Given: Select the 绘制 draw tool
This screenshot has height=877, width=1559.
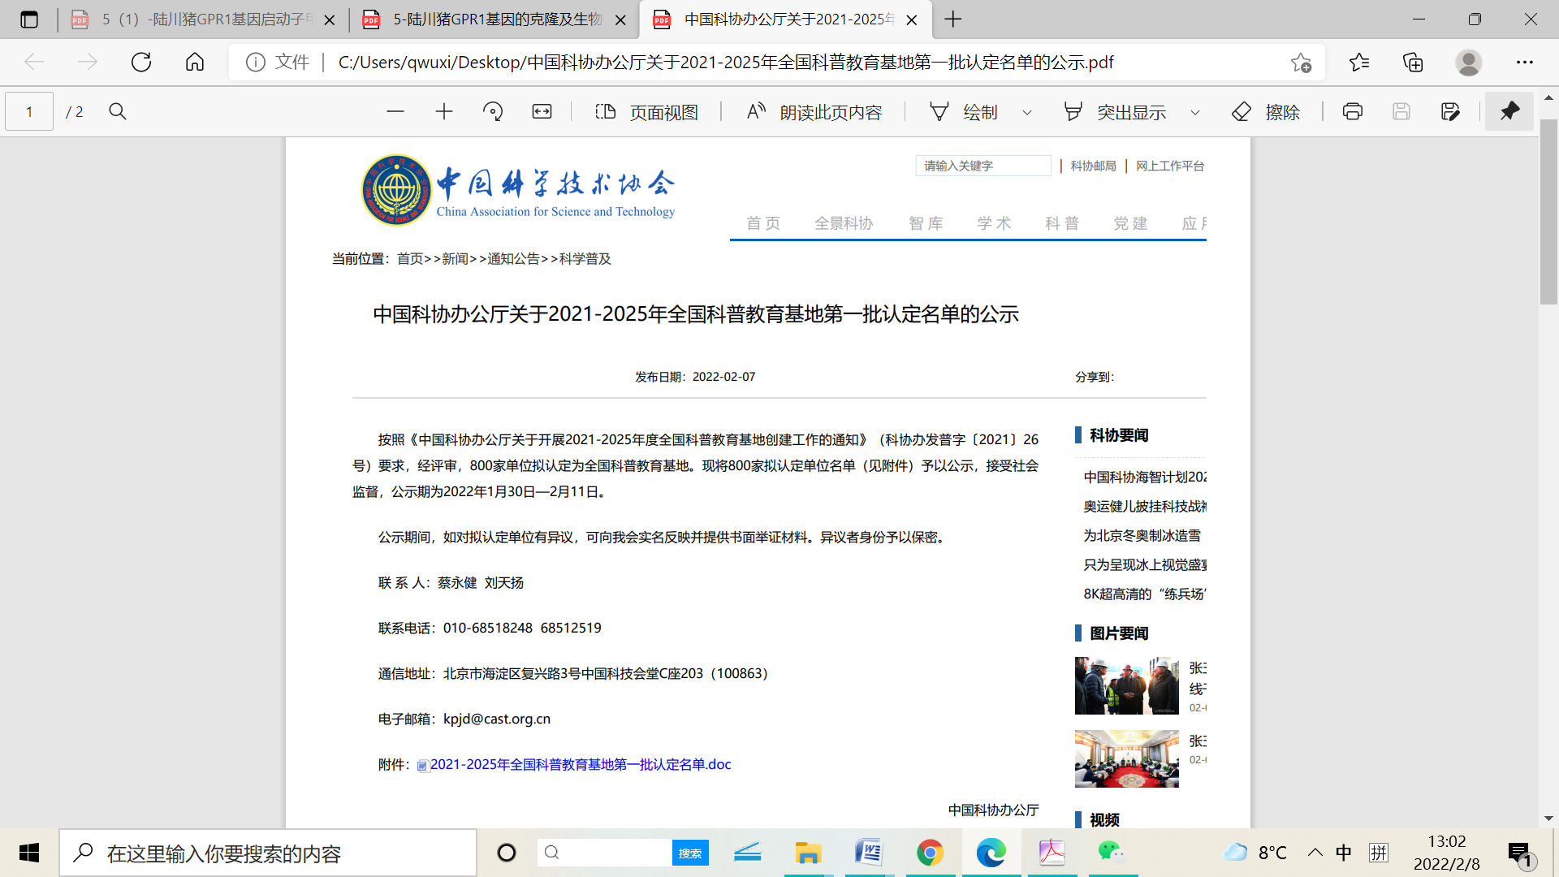Looking at the screenshot, I should (963, 112).
